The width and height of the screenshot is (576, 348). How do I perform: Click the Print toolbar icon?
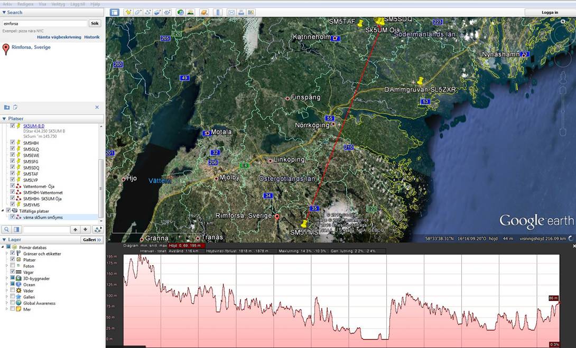[241, 12]
